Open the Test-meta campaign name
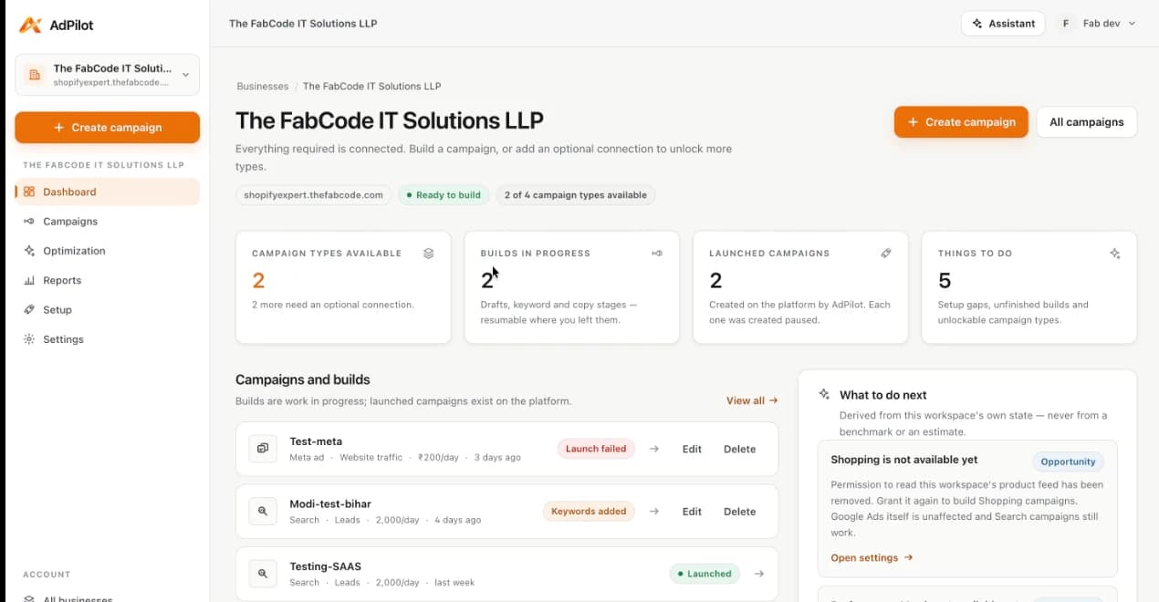 point(316,441)
